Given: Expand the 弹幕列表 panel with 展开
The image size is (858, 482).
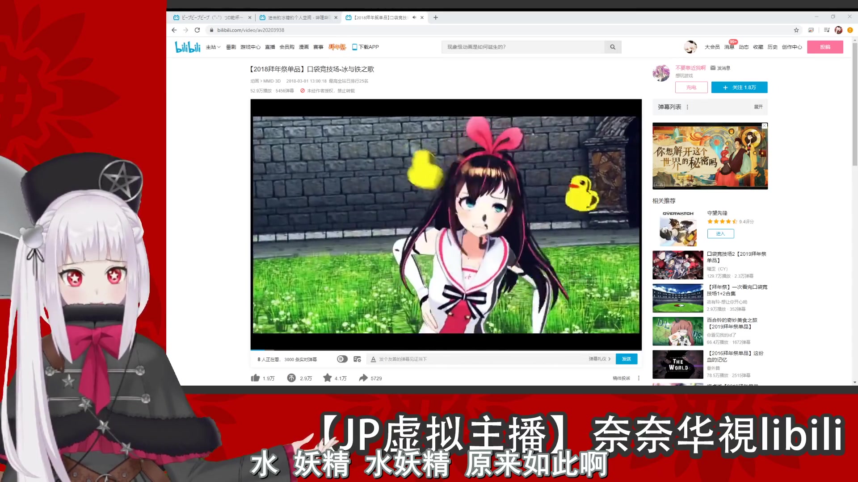Looking at the screenshot, I should (x=758, y=107).
